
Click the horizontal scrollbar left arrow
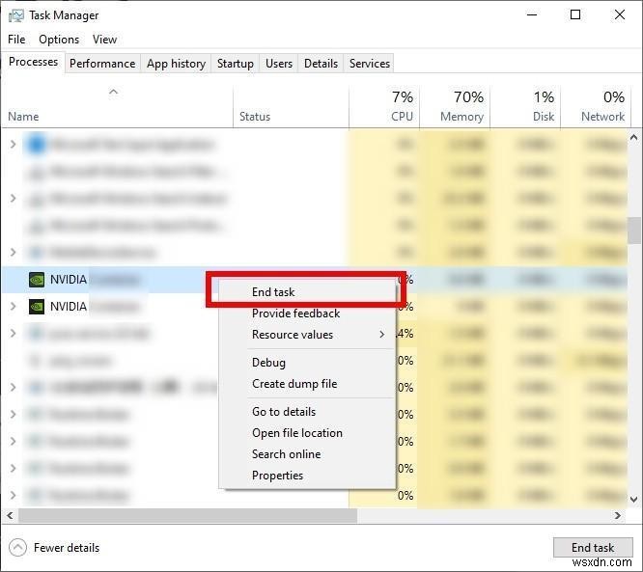pyautogui.click(x=10, y=515)
